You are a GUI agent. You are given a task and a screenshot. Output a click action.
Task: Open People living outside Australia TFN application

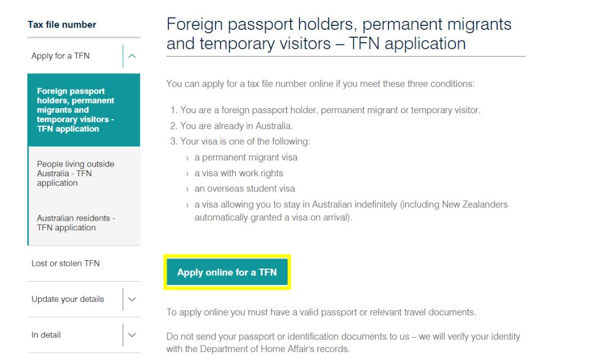click(75, 173)
